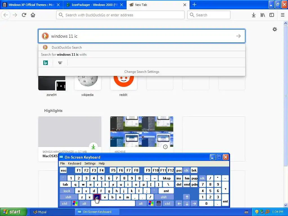Viewport: 288px width, 216px height.
Task: Click the right arrow key on On-Screen Keyboard
Action: click(x=194, y=203)
